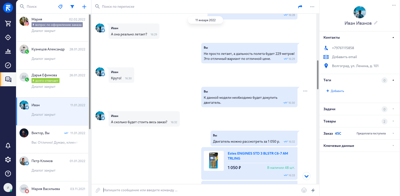Open the tasks checkmark section
Viewport: 400px width, 196px height.
[x=8, y=65]
